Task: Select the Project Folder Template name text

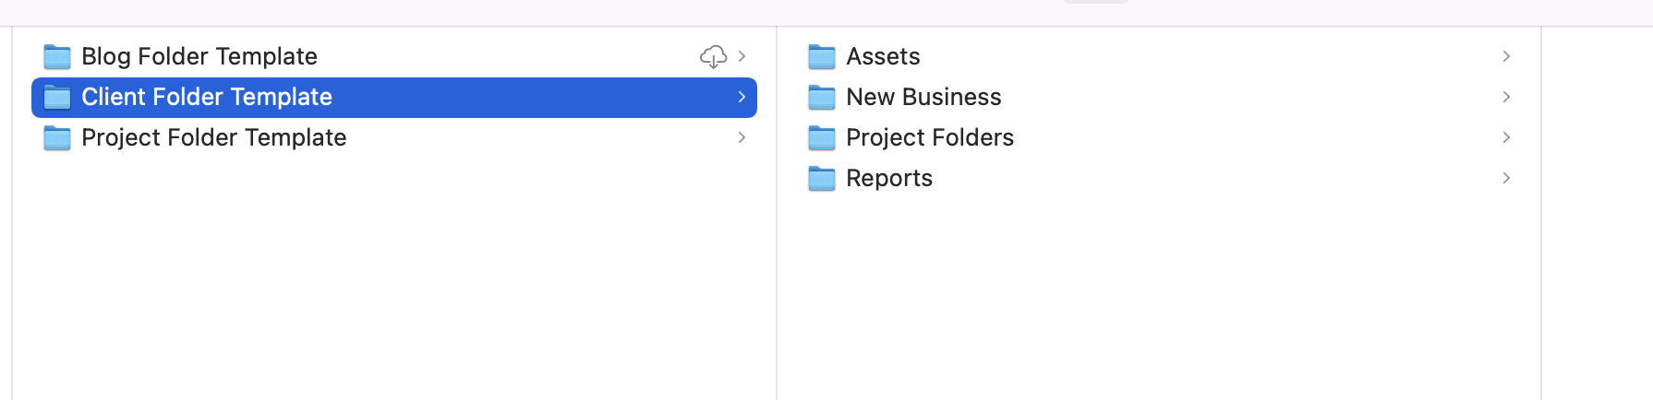Action: click(x=213, y=137)
